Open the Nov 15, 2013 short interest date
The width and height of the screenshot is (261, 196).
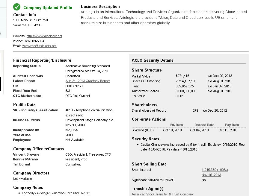coord(211,175)
